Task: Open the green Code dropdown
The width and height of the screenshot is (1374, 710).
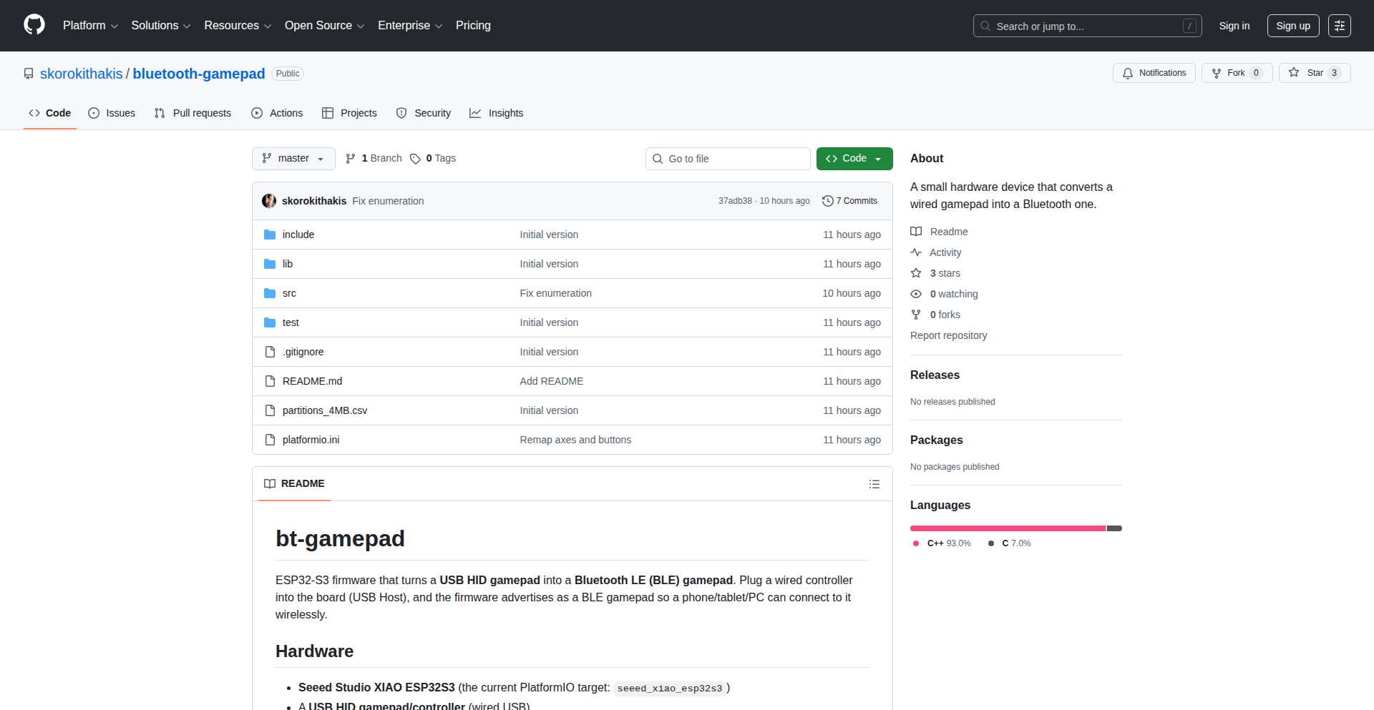Action: [854, 159]
